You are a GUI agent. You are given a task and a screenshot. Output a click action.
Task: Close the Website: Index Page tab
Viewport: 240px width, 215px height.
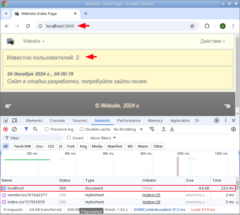tap(75, 14)
